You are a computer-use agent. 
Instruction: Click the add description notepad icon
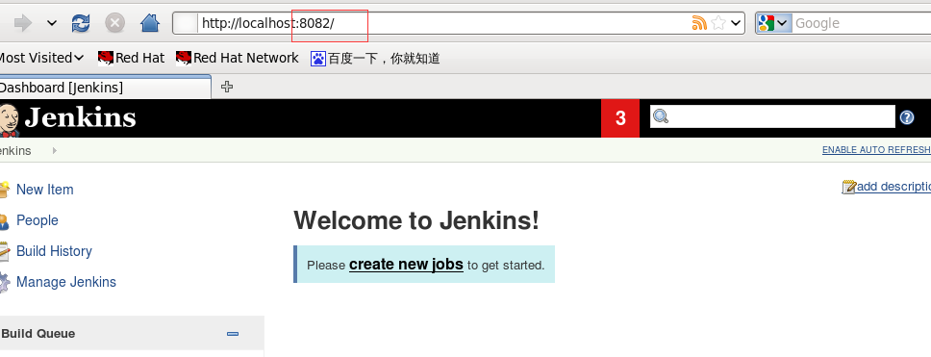(x=849, y=187)
